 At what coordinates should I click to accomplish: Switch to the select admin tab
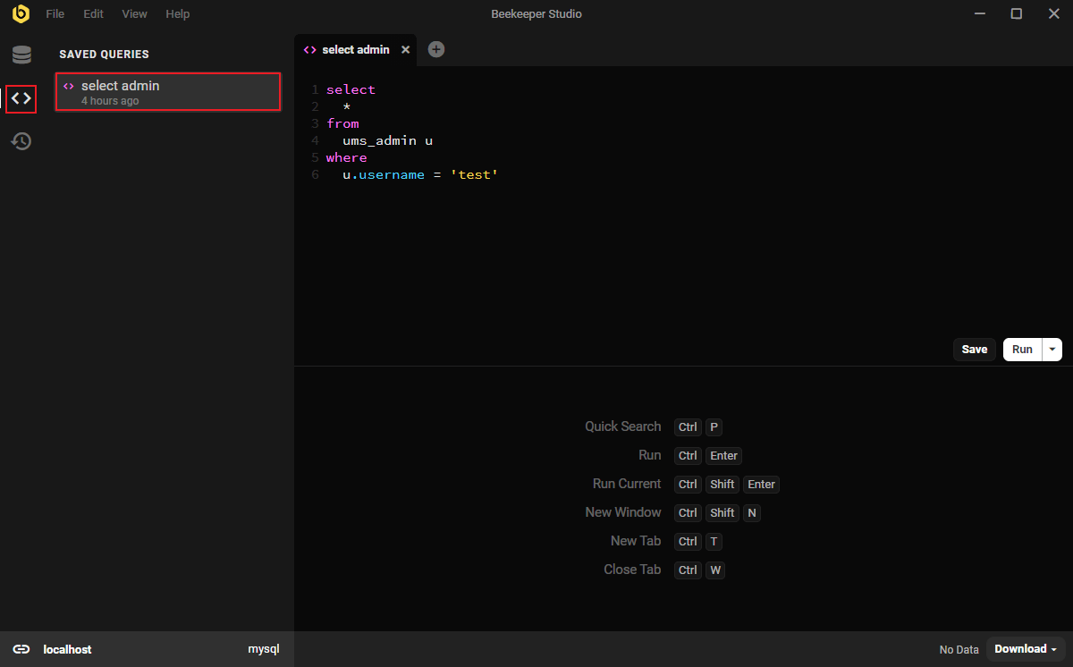pyautogui.click(x=356, y=50)
